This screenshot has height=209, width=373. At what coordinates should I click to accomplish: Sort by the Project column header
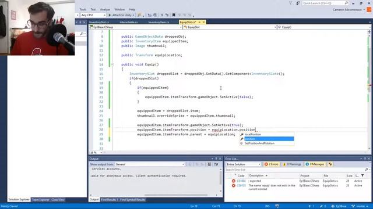point(304,175)
